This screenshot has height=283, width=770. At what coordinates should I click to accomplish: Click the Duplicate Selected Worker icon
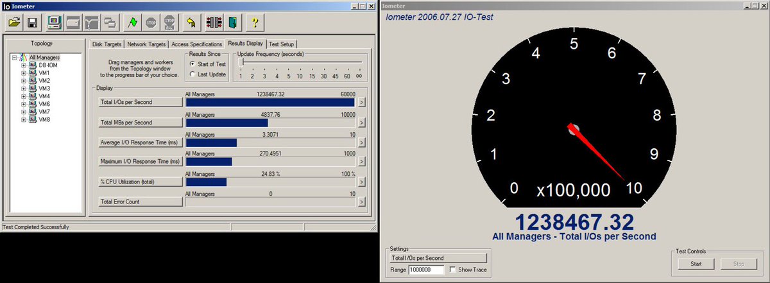[110, 23]
